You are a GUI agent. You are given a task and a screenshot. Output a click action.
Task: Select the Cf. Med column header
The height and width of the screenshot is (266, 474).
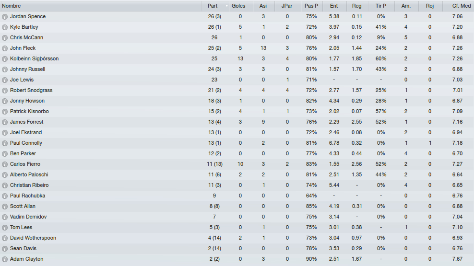tap(458, 6)
